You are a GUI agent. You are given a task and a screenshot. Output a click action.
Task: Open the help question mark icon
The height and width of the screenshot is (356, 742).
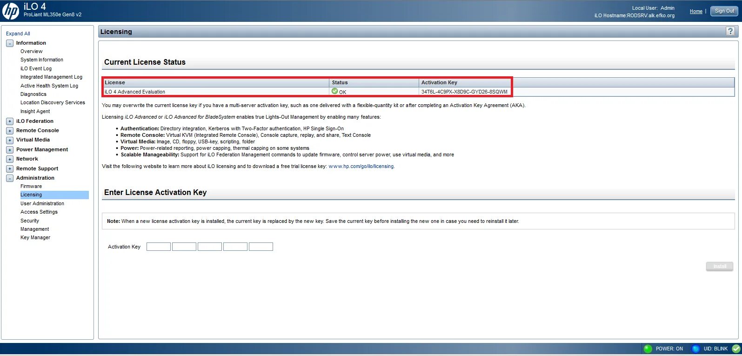point(730,31)
